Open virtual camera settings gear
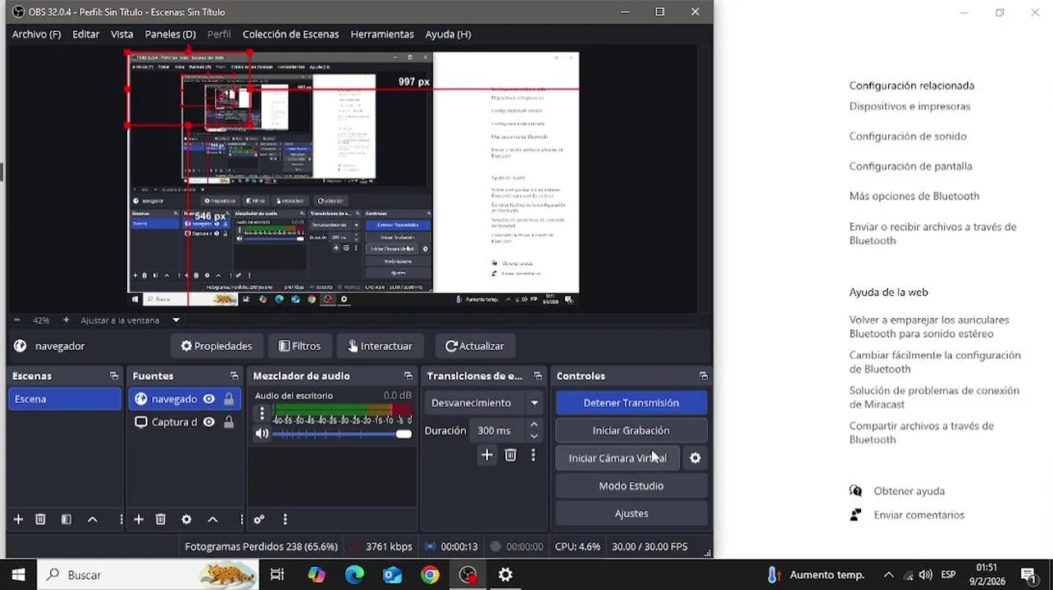The width and height of the screenshot is (1053, 590). (x=695, y=458)
